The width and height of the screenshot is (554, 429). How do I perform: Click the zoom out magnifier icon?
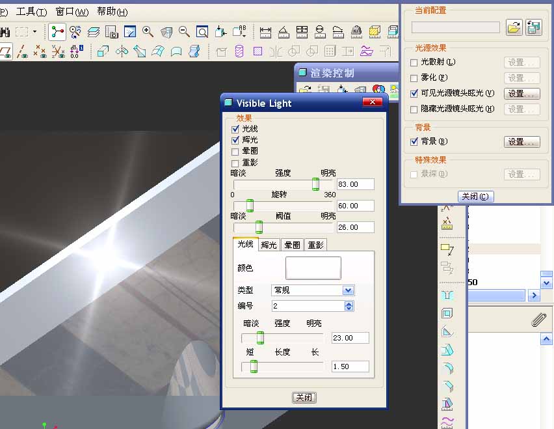(x=184, y=31)
